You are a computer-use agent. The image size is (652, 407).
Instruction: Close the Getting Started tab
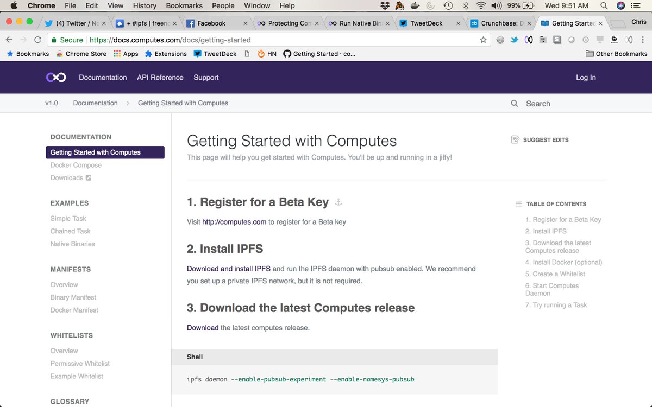click(x=600, y=23)
